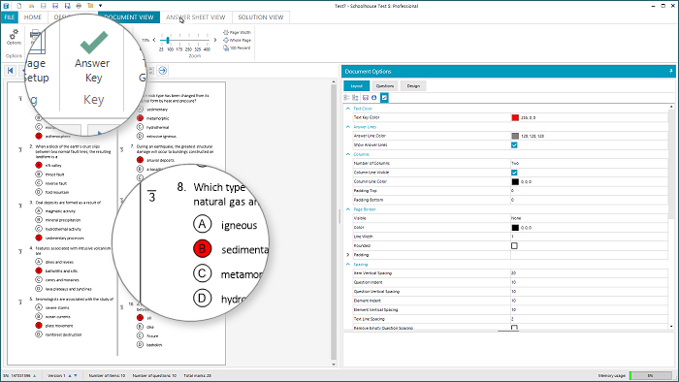Screen dimensions: 679x382
Task: Click the black Page Border Color swatch
Action: point(515,228)
